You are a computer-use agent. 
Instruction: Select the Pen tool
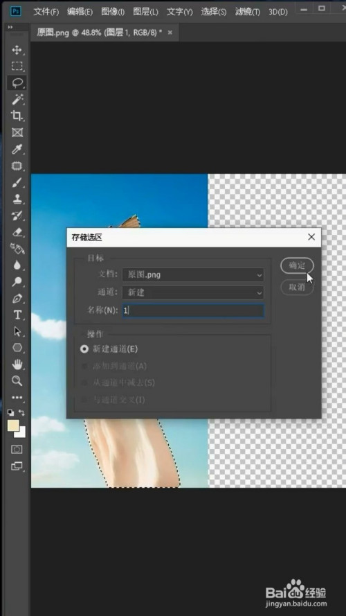click(x=17, y=299)
